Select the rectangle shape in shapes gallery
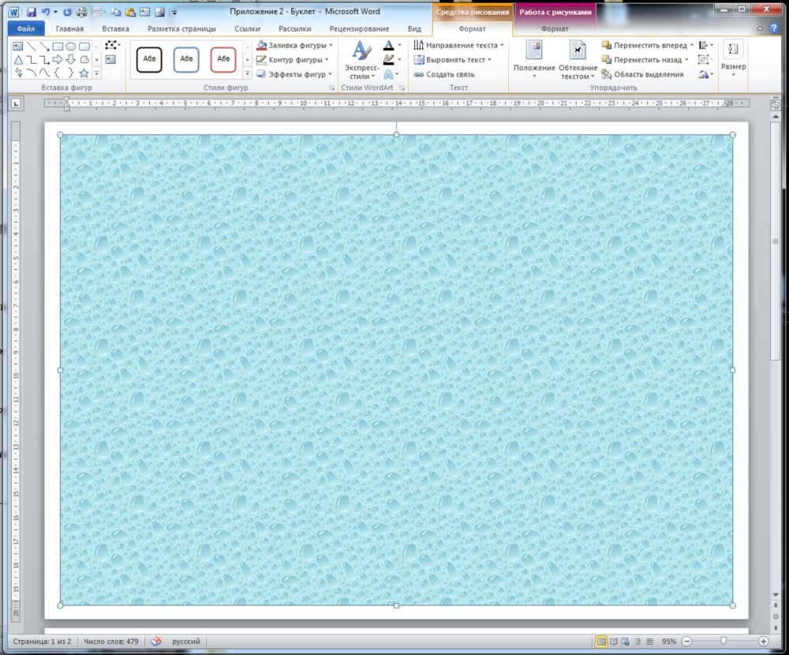The image size is (789, 655). coord(58,47)
